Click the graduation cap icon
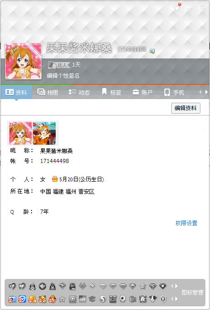This screenshot has height=310, width=210. click(x=92, y=299)
